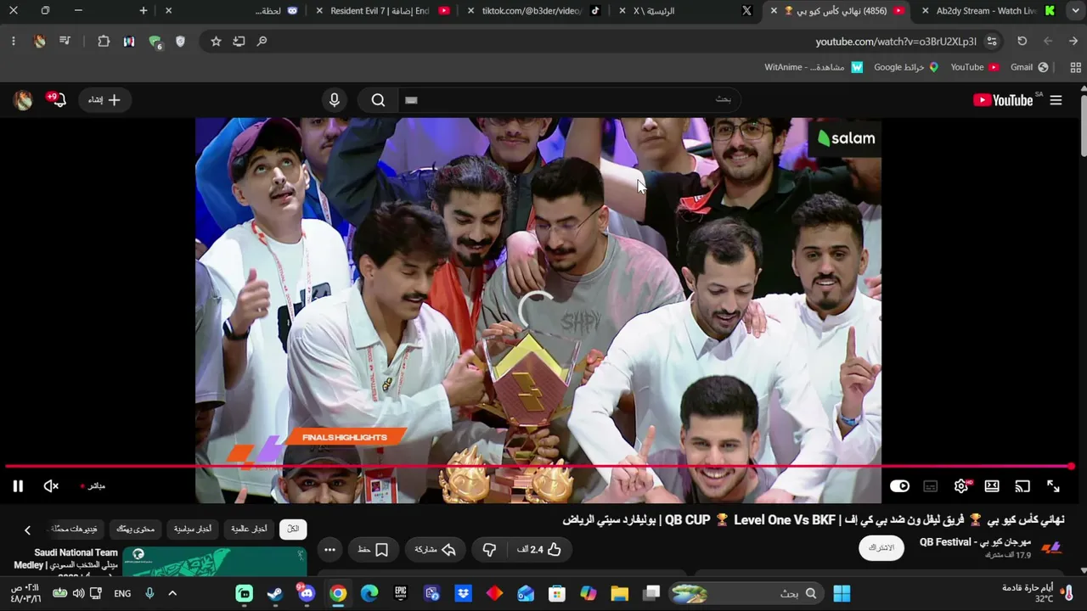Screen dimensions: 1087x611
Task: Open more actions three-dot menu under video
Action: [329, 550]
